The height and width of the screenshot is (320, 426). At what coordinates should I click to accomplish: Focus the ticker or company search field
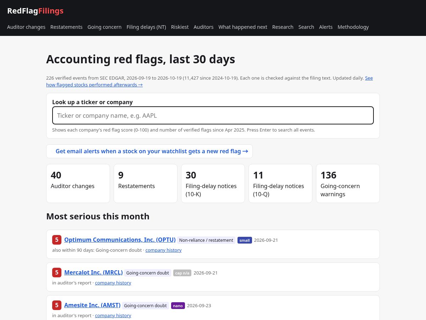pyautogui.click(x=213, y=116)
